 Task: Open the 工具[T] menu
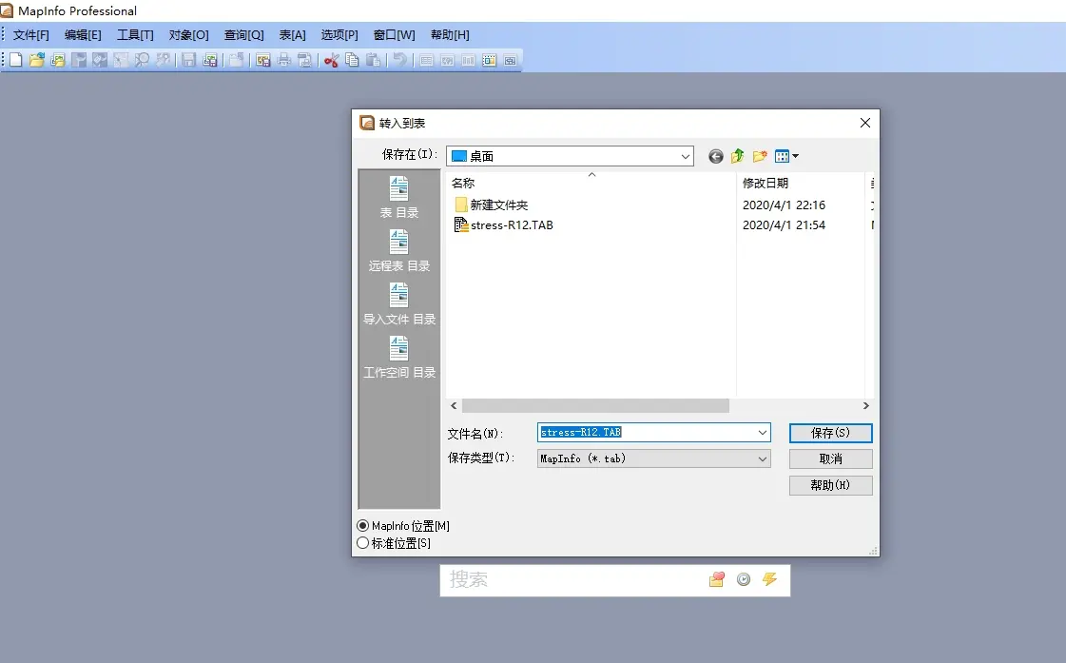pos(135,34)
